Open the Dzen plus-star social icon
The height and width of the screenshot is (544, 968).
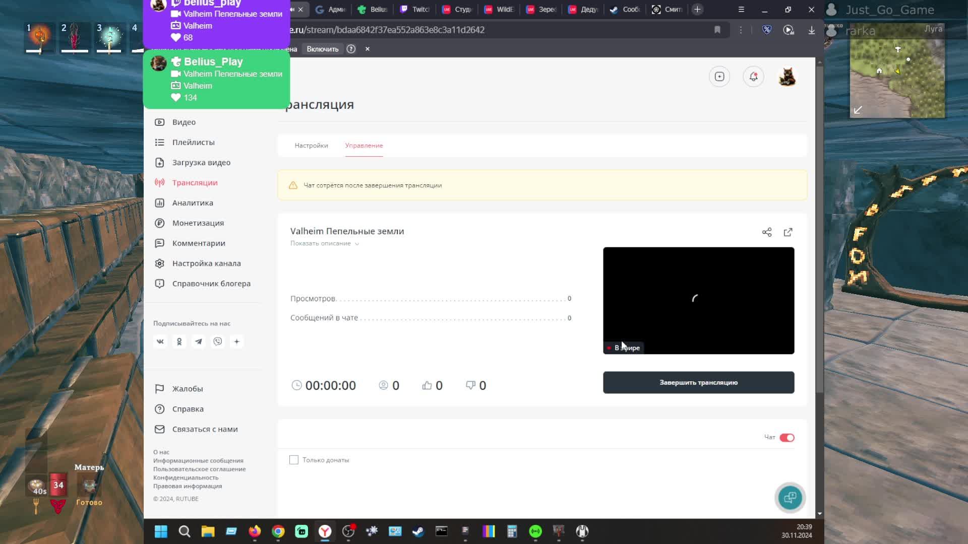(237, 342)
